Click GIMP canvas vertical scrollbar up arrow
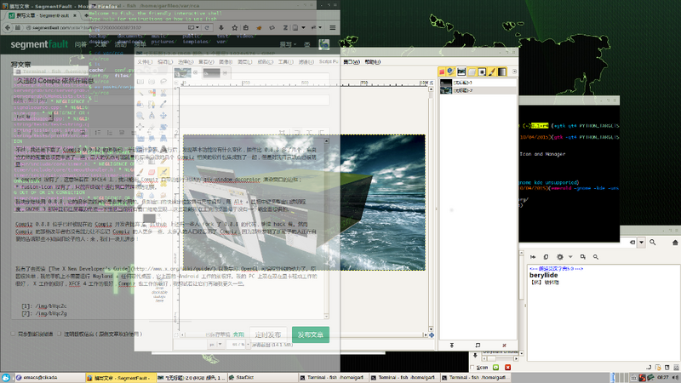Viewport: 681px width, 383px height. click(431, 89)
